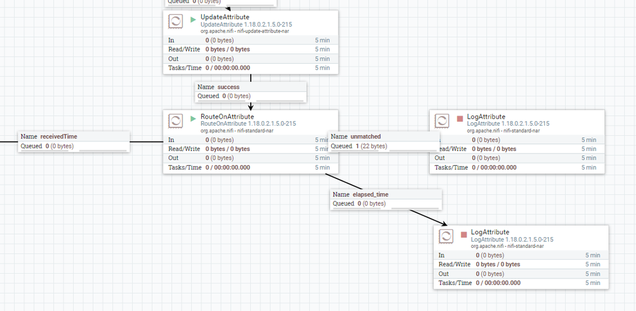This screenshot has width=636, height=311.
Task: Click the Out row of lower LogAttribute
Action: coord(521,273)
